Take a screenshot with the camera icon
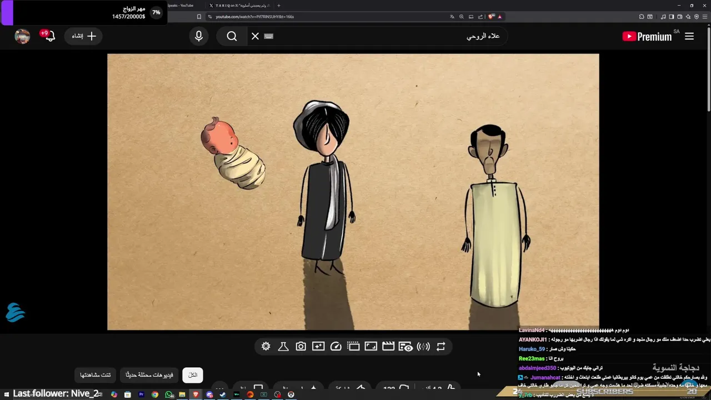 [301, 347]
